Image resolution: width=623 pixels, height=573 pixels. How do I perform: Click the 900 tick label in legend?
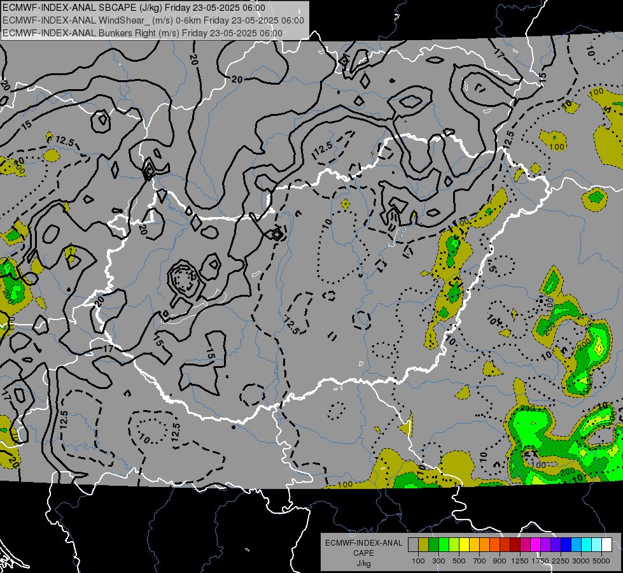(x=500, y=561)
